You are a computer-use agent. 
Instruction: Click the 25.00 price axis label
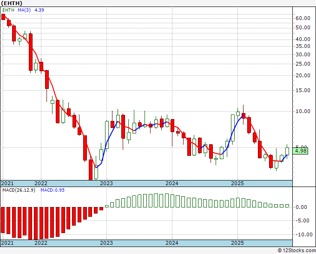[303, 64]
